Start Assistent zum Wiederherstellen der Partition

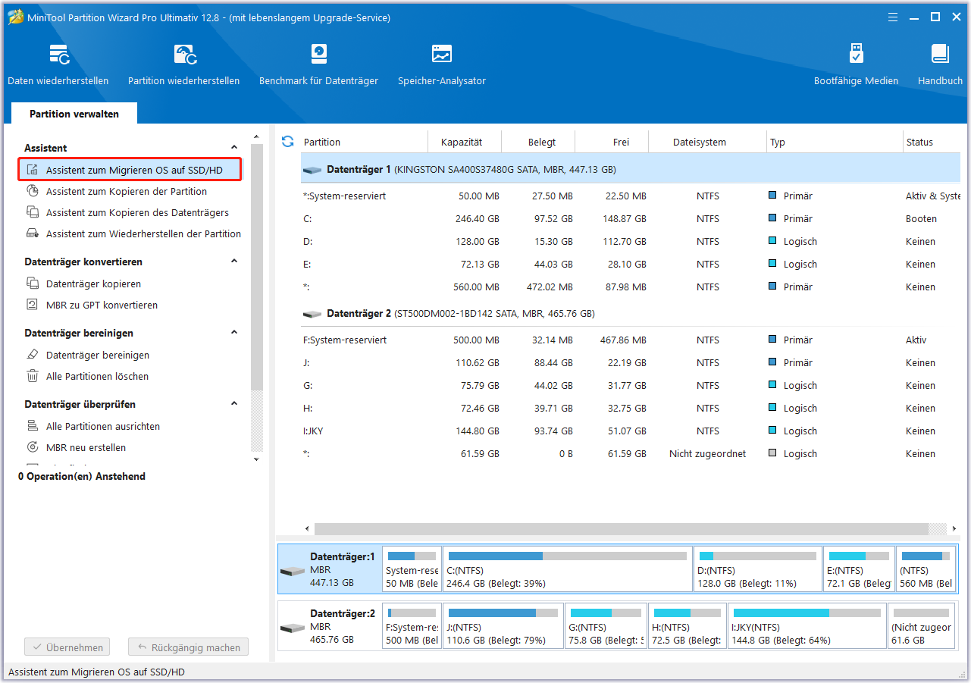(x=143, y=234)
